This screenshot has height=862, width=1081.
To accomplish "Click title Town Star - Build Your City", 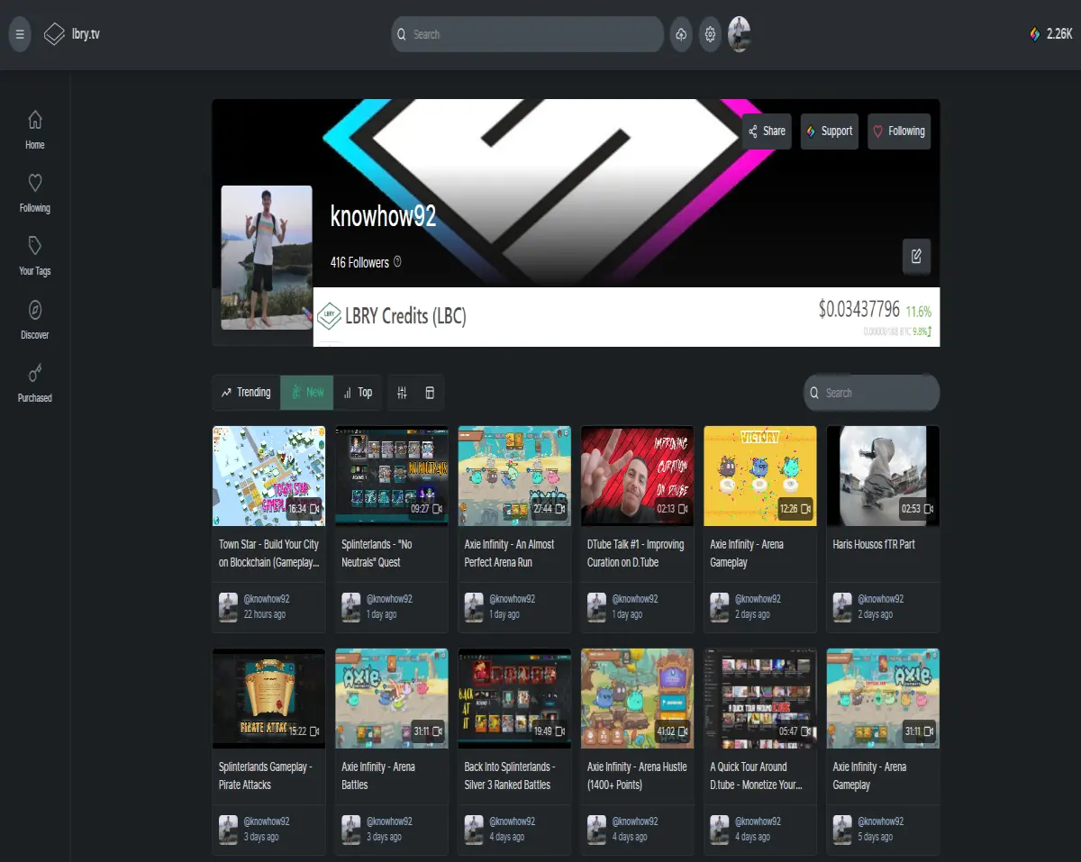I will [x=268, y=553].
